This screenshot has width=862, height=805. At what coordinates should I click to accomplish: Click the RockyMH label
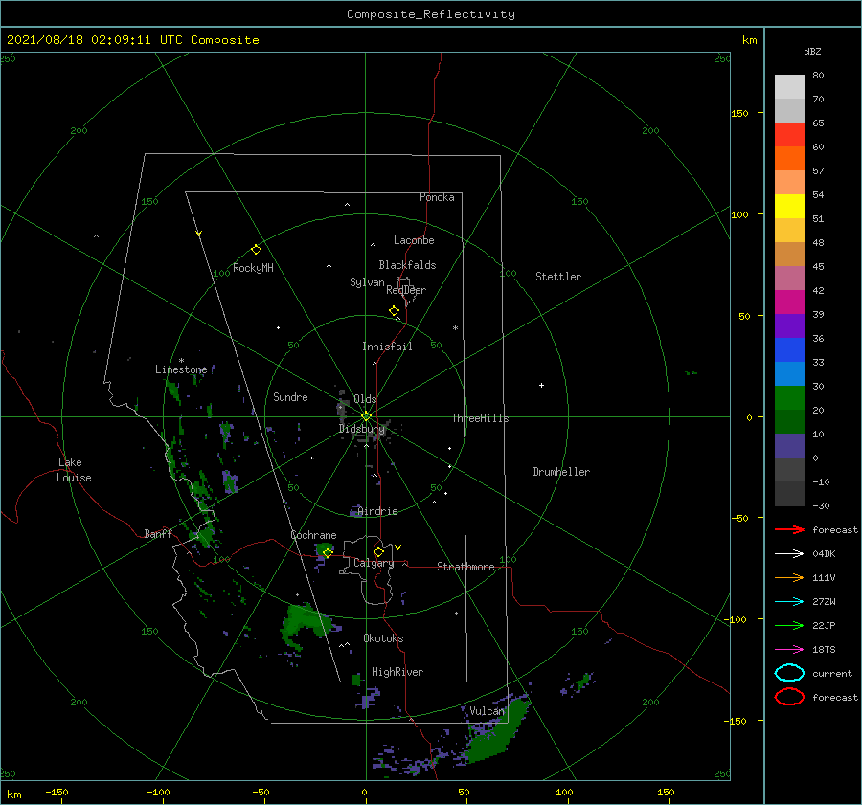pos(253,268)
